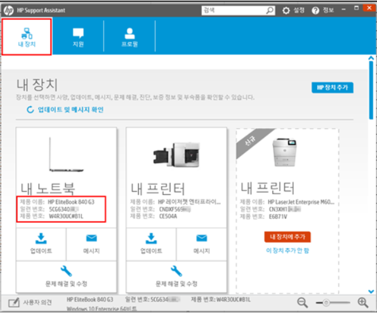377x313 pixels.
Task: Click product number W4R30UC#B1L in notebook card
Action: pyautogui.click(x=66, y=216)
